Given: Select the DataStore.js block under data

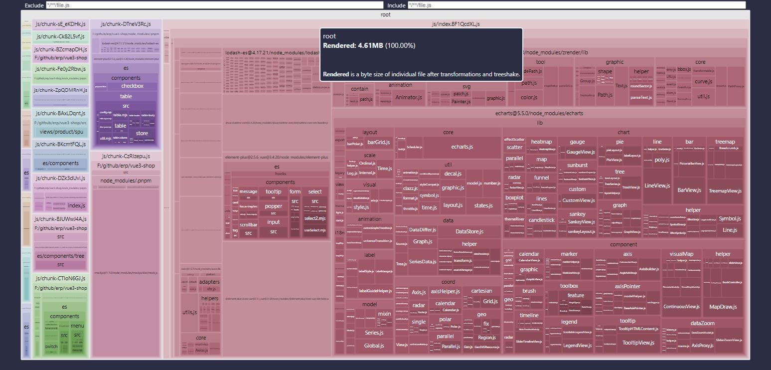Looking at the screenshot, I should pyautogui.click(x=469, y=231).
